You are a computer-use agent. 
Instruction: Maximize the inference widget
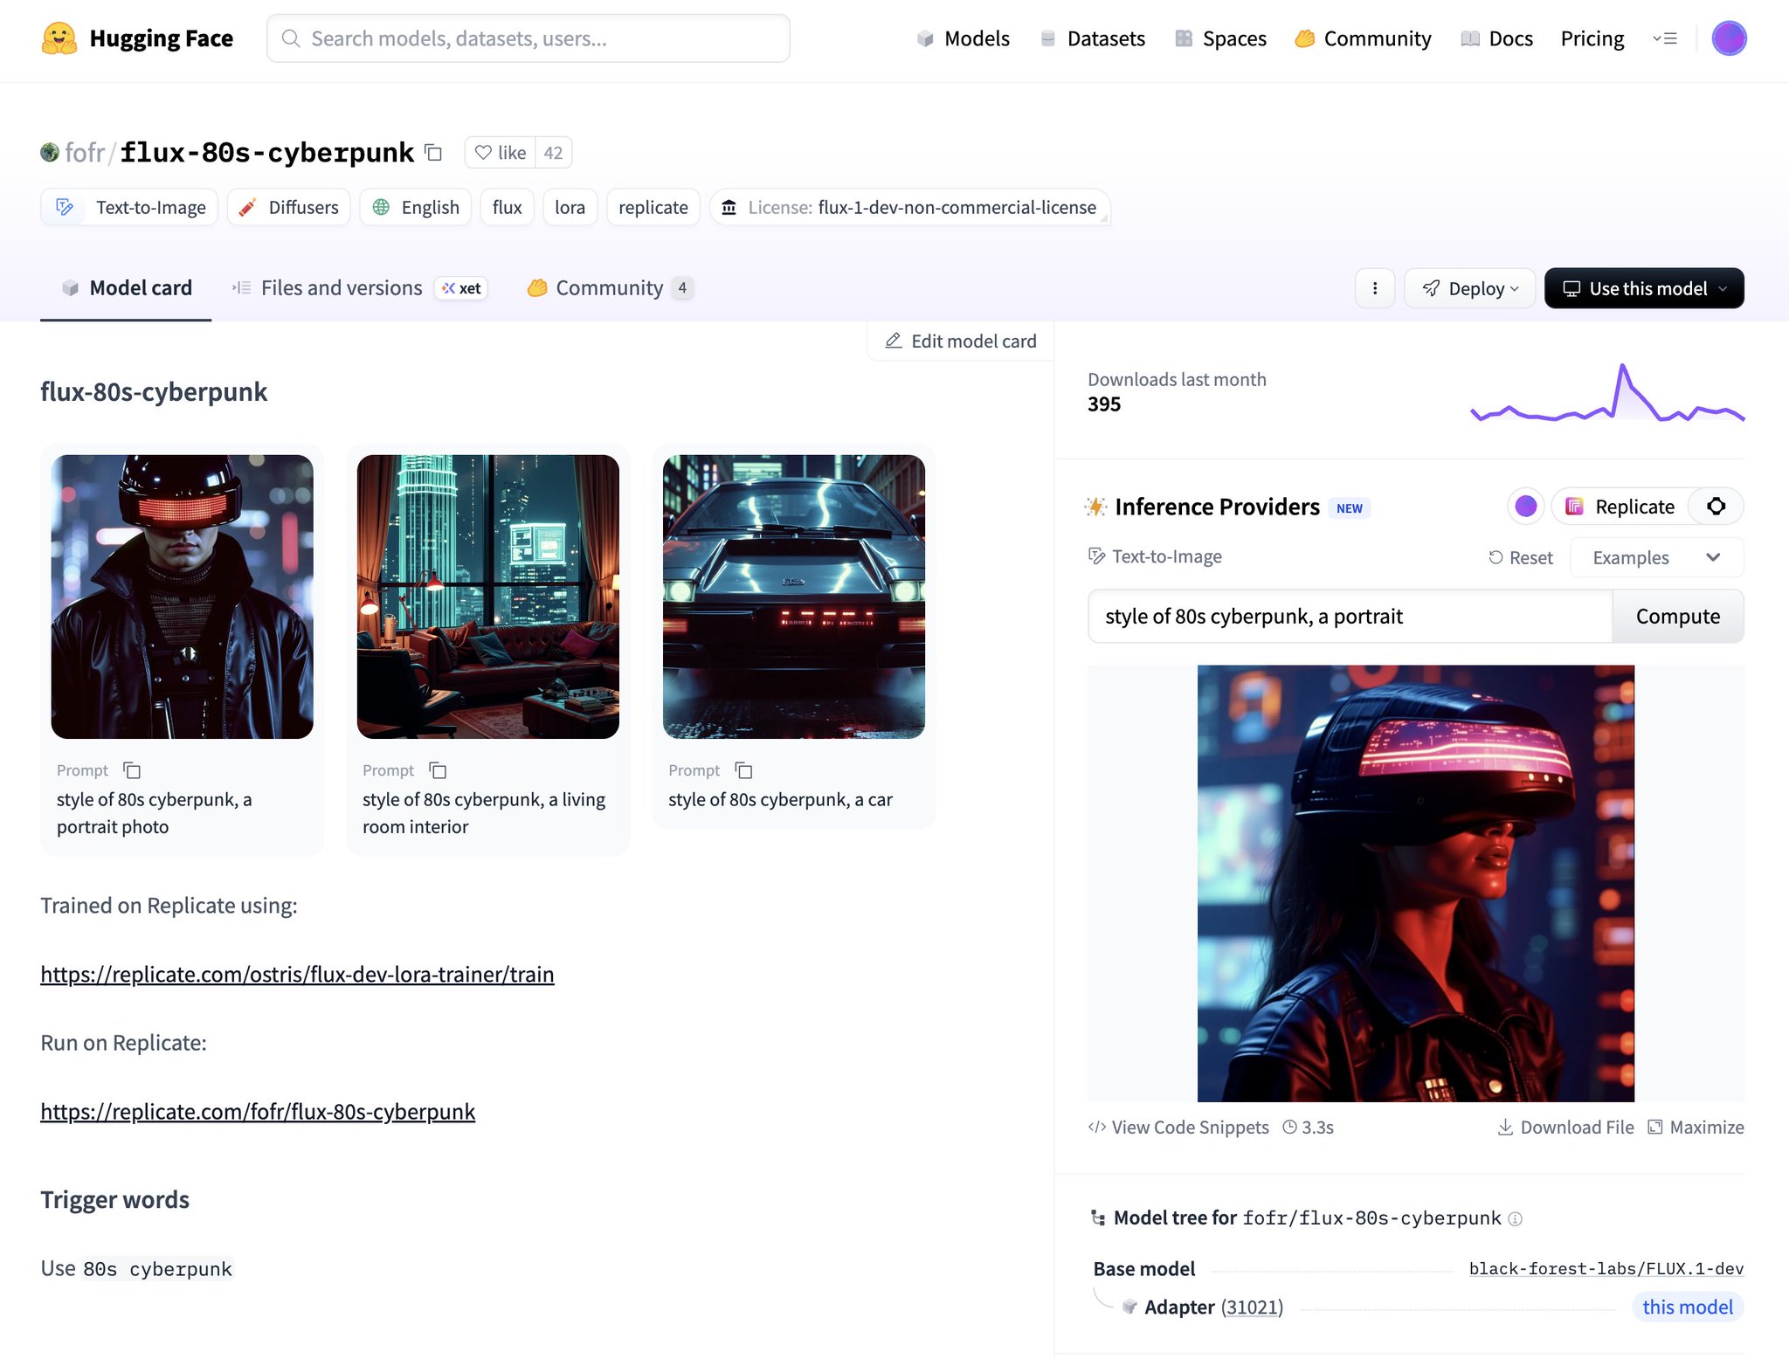[x=1696, y=1128]
